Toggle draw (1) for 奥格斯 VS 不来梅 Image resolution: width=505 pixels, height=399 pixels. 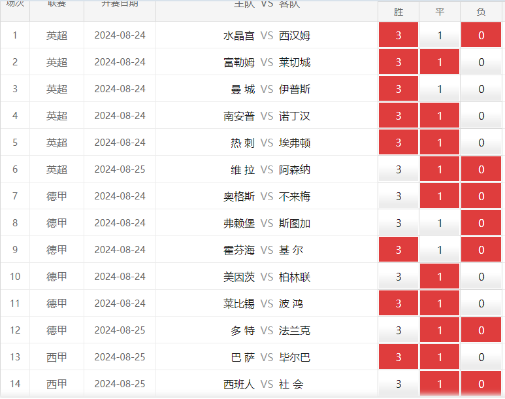point(440,196)
